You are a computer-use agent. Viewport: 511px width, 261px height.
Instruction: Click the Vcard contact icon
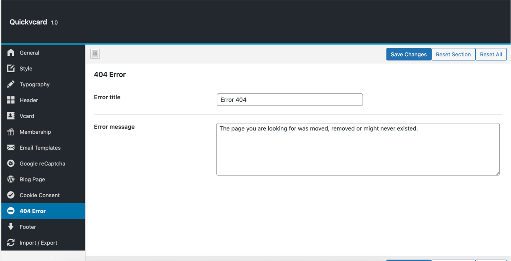[11, 116]
